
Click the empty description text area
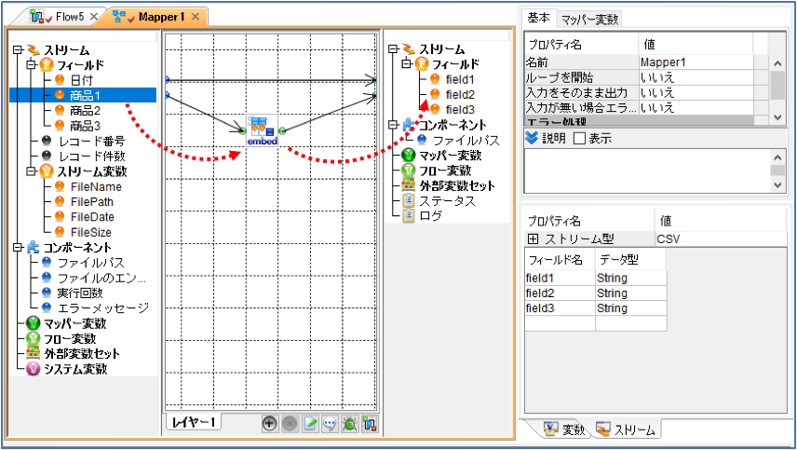click(x=647, y=170)
